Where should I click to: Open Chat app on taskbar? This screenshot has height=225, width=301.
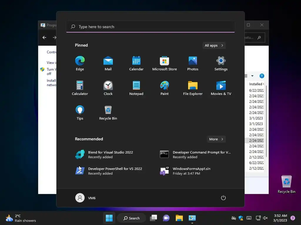pos(166,218)
